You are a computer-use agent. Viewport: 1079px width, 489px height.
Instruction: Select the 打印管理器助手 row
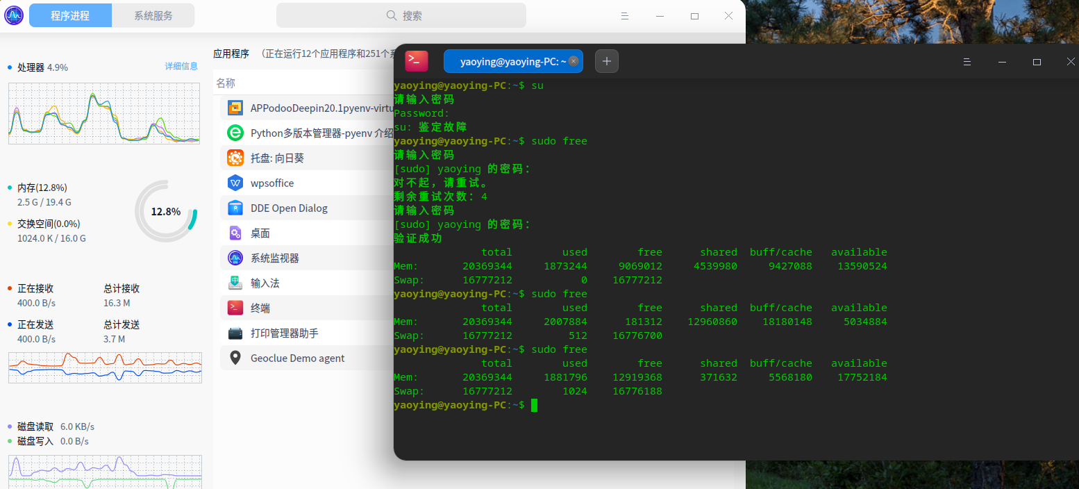[307, 333]
